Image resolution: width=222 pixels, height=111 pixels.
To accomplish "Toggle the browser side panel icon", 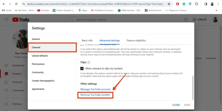I will (206, 4).
